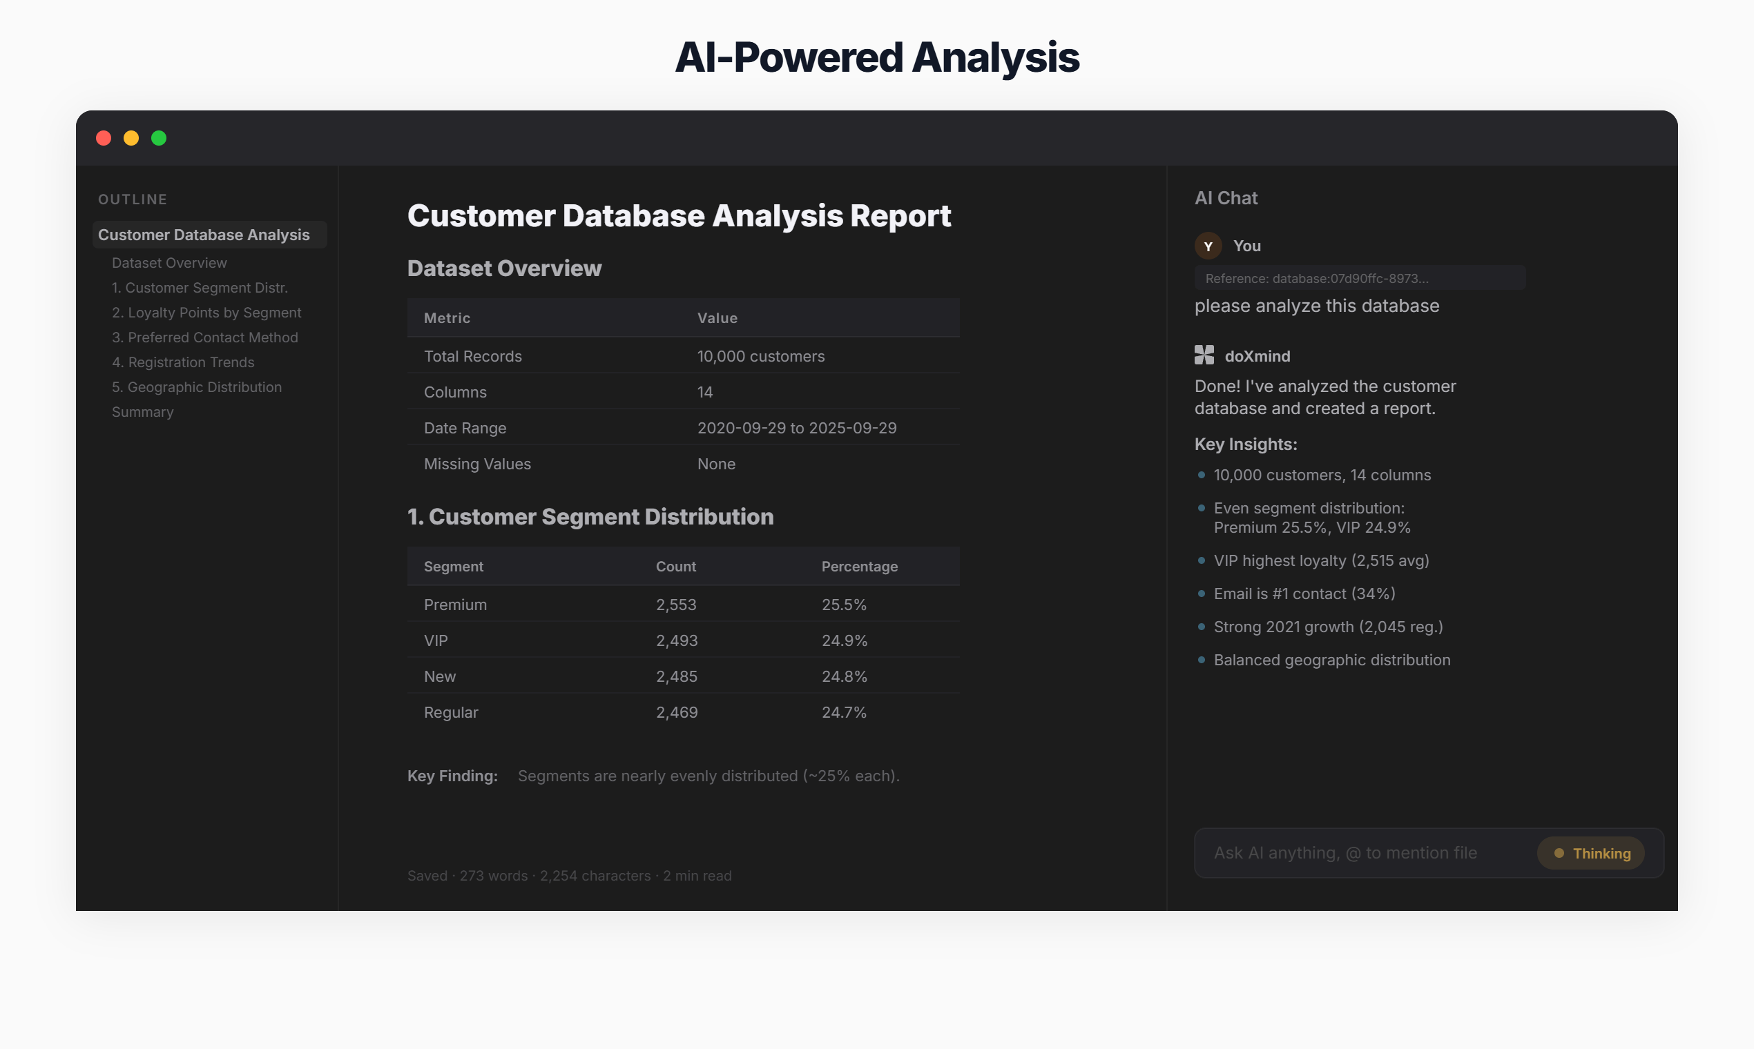The height and width of the screenshot is (1049, 1754).
Task: Navigate to Preferred Contact Method section
Action: click(x=205, y=337)
